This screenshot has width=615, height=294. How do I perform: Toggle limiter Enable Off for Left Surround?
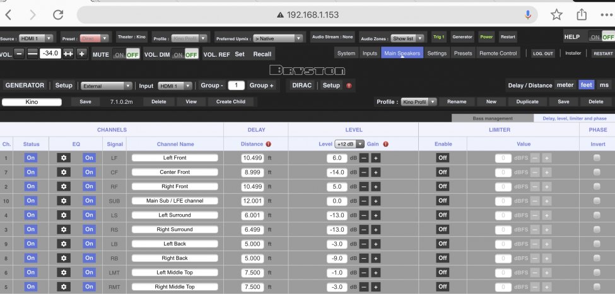[442, 215]
